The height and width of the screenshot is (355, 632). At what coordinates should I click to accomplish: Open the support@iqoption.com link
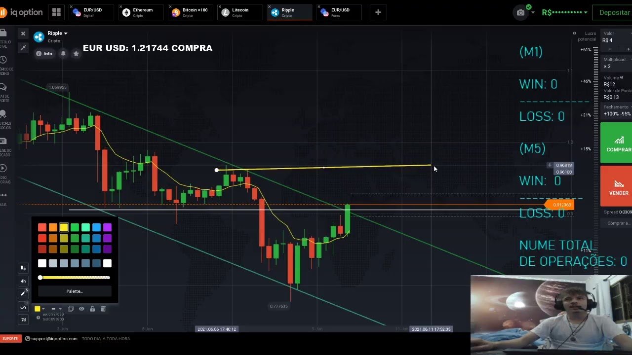[51, 339]
